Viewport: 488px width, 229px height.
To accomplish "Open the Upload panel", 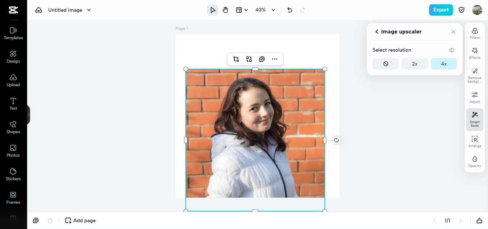I will point(13,81).
